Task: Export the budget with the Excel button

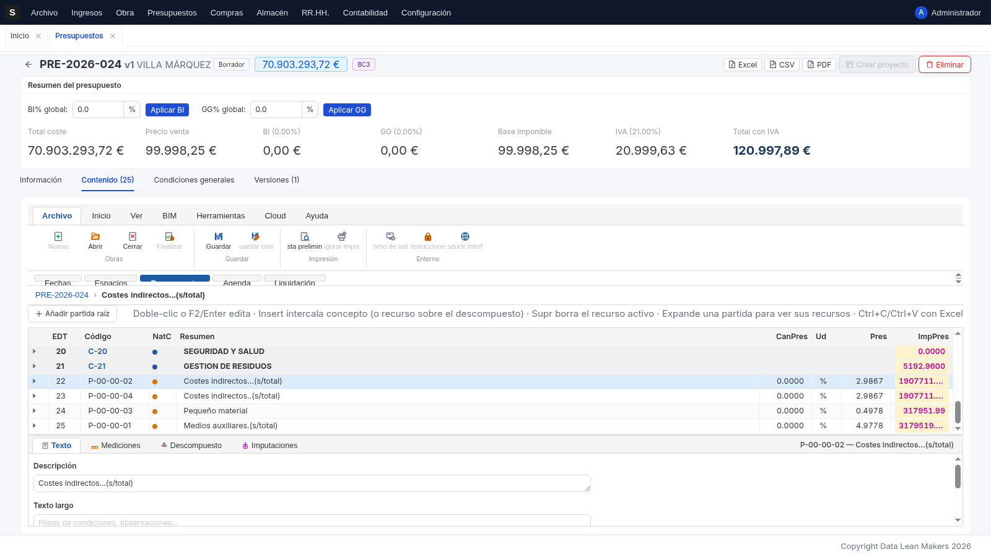Action: 743,64
